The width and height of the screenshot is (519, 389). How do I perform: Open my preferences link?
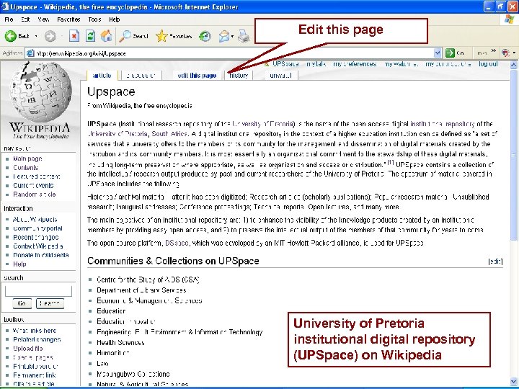[x=355, y=64]
